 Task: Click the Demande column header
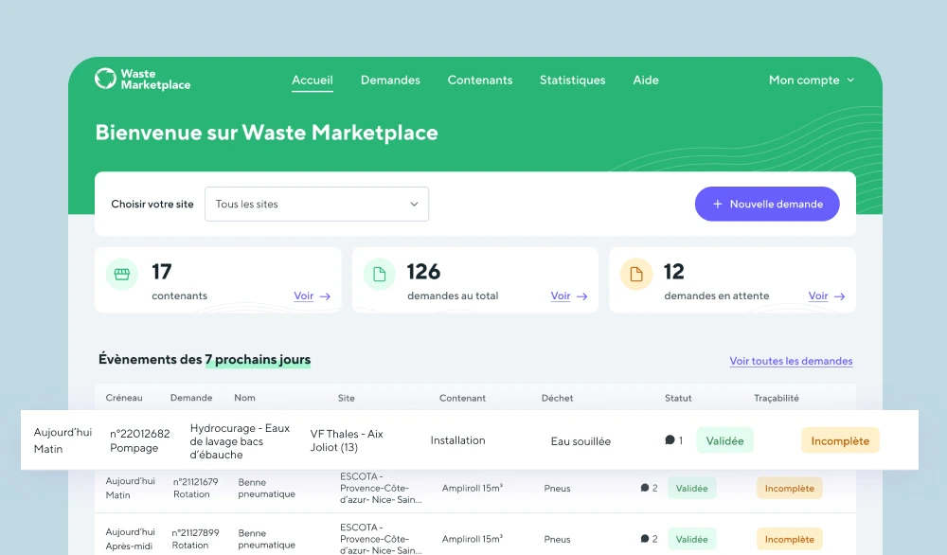point(191,398)
